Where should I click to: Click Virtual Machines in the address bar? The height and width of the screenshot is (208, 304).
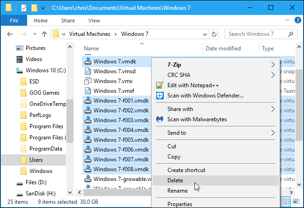90,34
